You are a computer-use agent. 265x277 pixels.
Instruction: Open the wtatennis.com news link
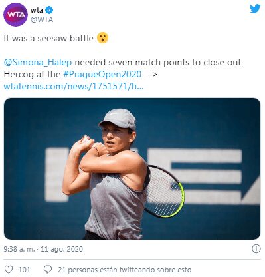point(74,86)
